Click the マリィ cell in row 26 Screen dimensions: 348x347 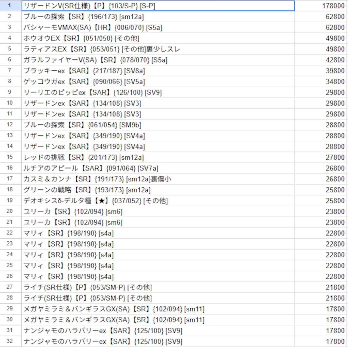click(x=158, y=277)
